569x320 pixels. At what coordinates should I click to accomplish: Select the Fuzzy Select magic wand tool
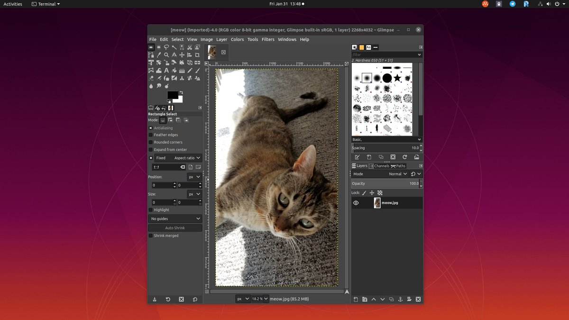tap(174, 47)
